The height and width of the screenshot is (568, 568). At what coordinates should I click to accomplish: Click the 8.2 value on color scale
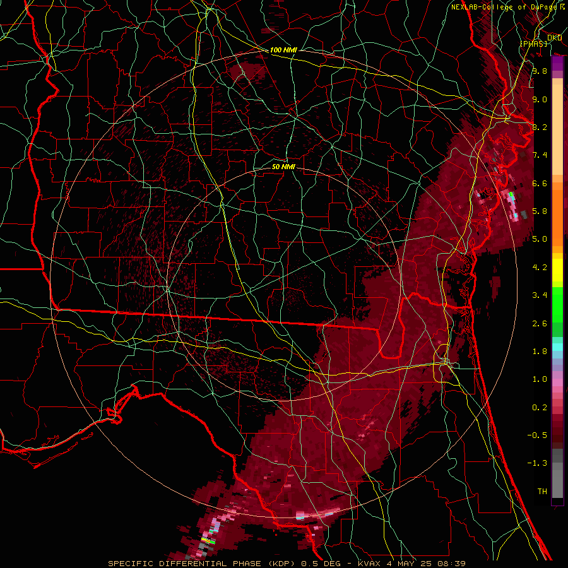click(x=540, y=127)
